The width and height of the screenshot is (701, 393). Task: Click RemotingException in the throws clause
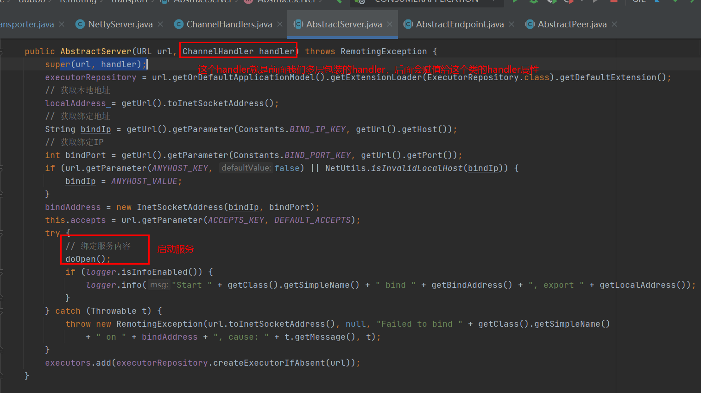click(x=384, y=51)
